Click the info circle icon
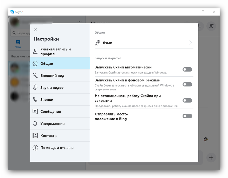The height and width of the screenshot is (178, 228). pyautogui.click(x=35, y=148)
